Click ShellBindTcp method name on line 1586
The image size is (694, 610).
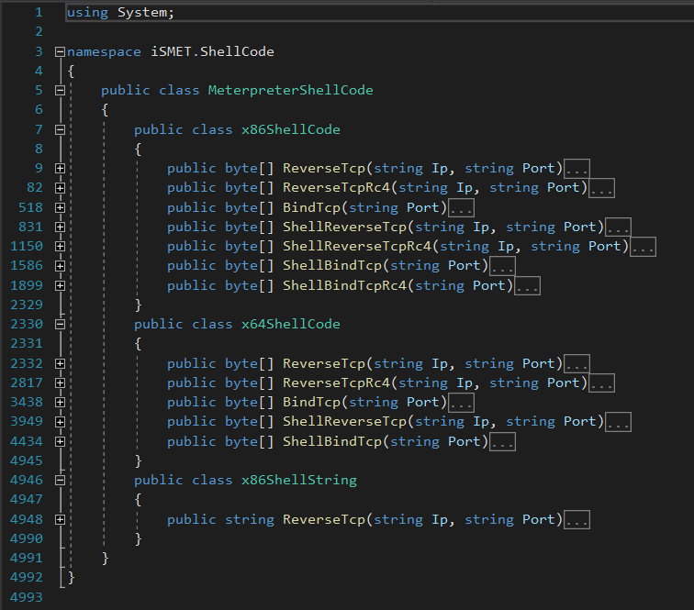[332, 266]
